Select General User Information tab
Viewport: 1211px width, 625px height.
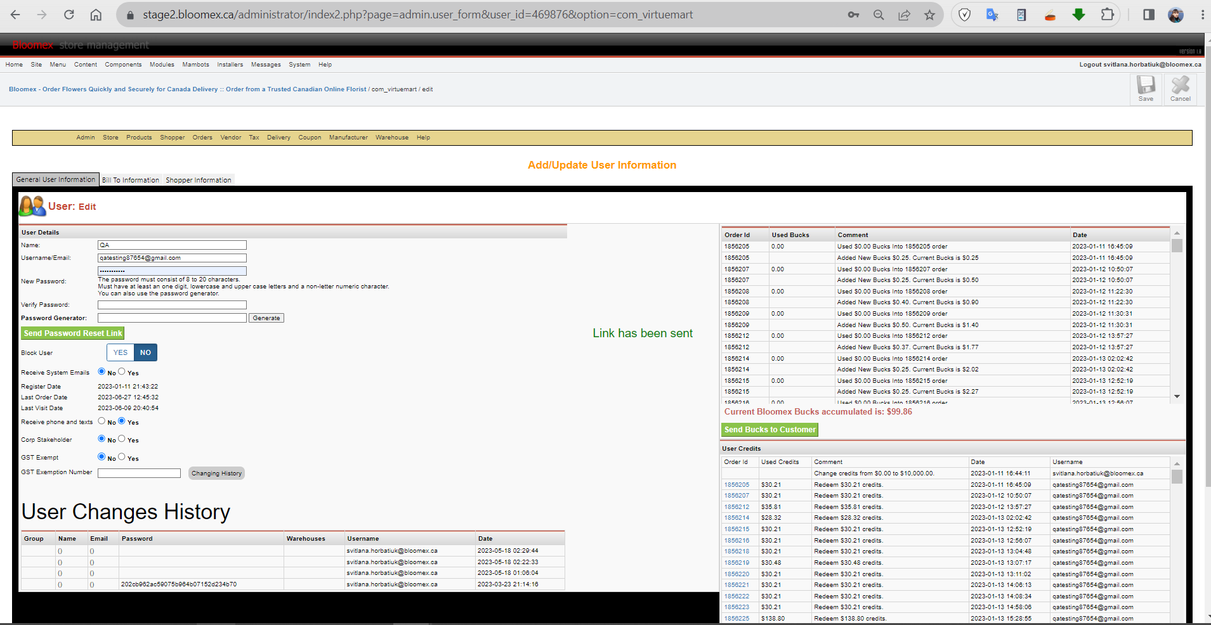click(x=56, y=179)
